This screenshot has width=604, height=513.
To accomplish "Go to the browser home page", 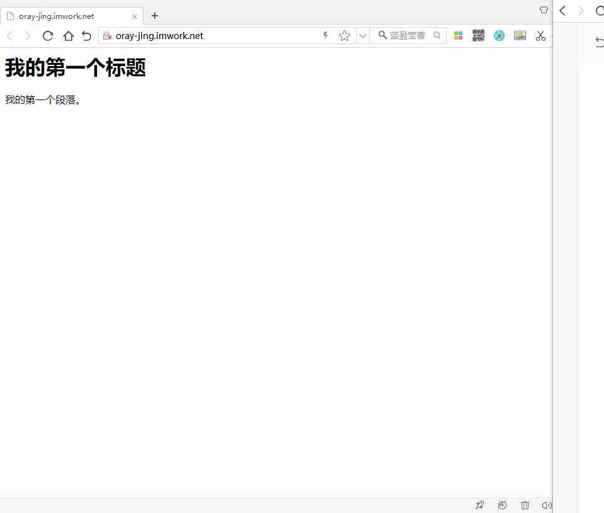I will click(68, 36).
